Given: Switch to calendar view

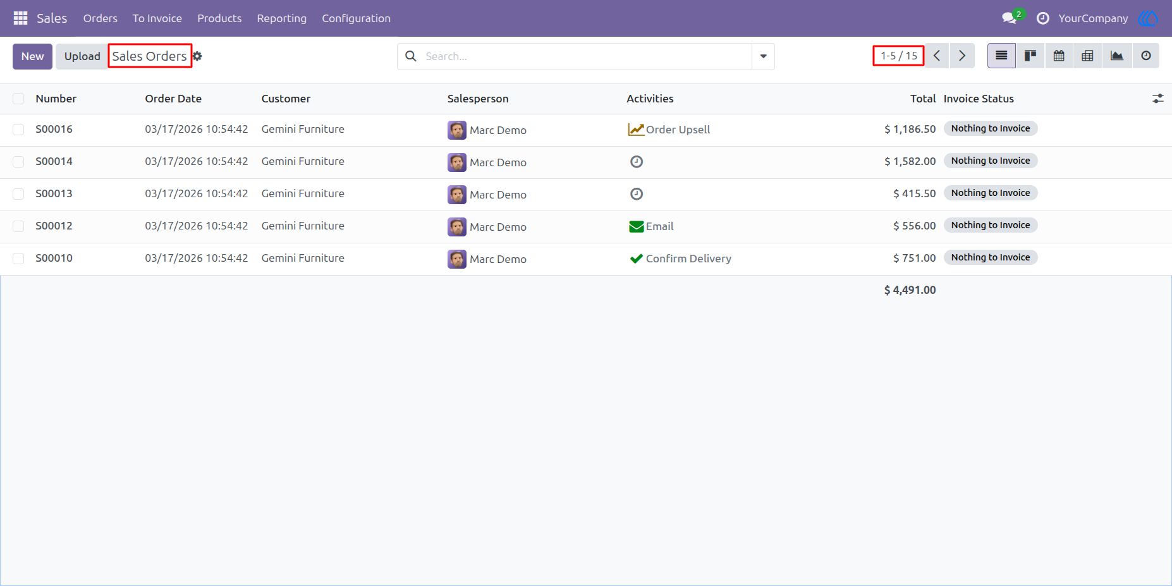Looking at the screenshot, I should coord(1059,56).
